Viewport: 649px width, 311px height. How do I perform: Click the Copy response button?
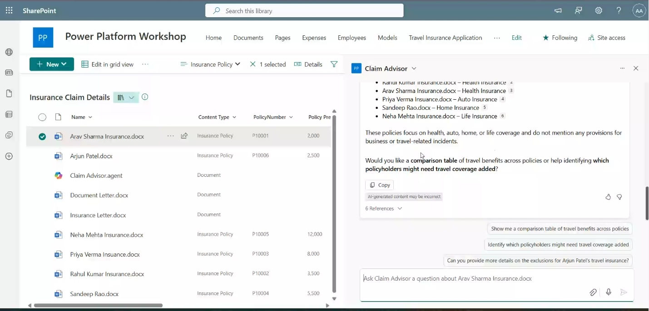pyautogui.click(x=380, y=185)
